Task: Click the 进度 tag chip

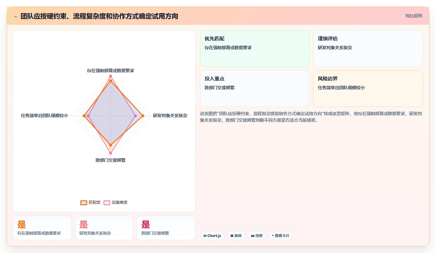Action: (x=257, y=236)
